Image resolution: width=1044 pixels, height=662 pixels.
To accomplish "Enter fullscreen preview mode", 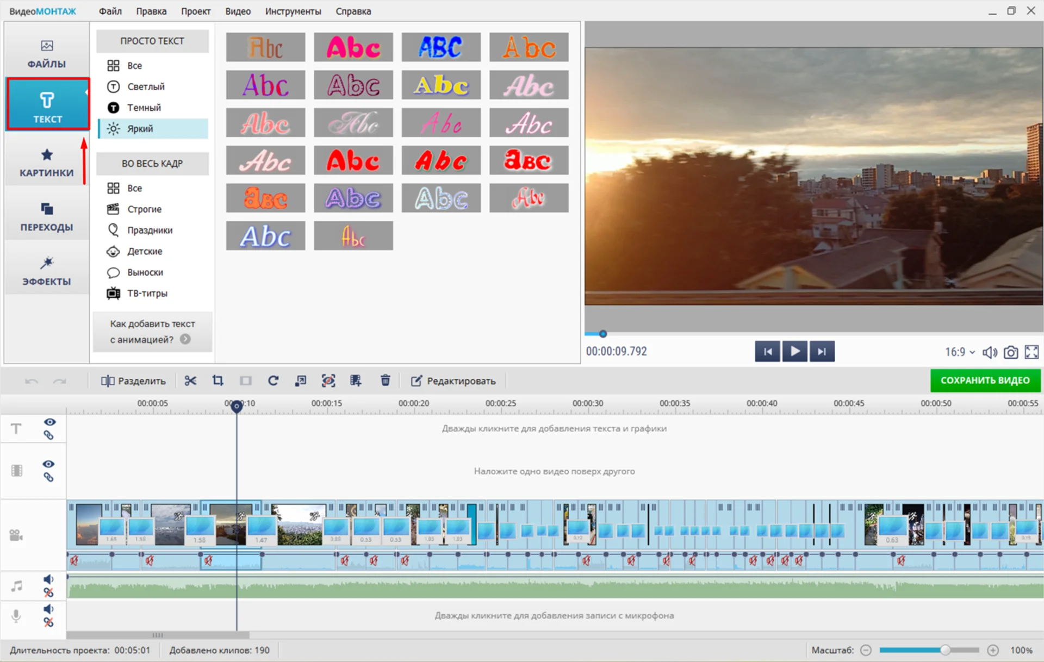I will [x=1031, y=352].
